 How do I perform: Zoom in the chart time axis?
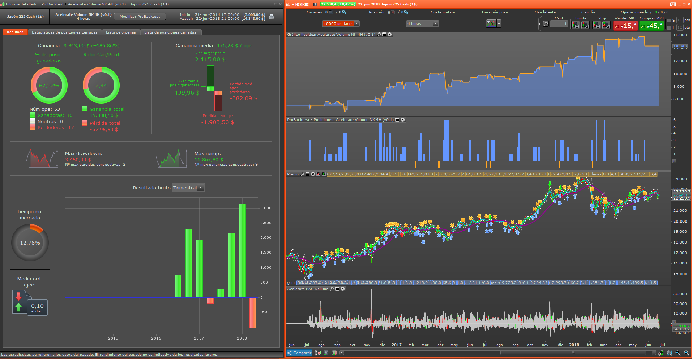click(x=686, y=353)
